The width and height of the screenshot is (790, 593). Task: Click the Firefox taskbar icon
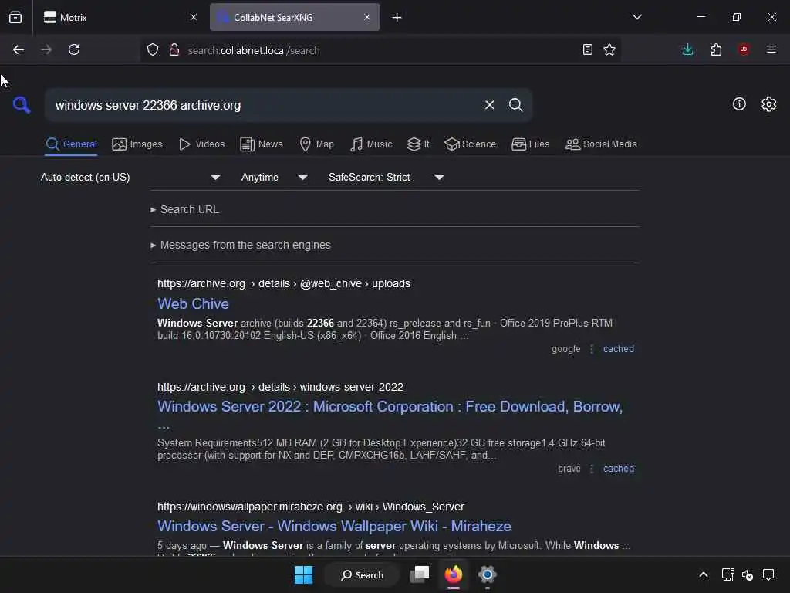(454, 574)
